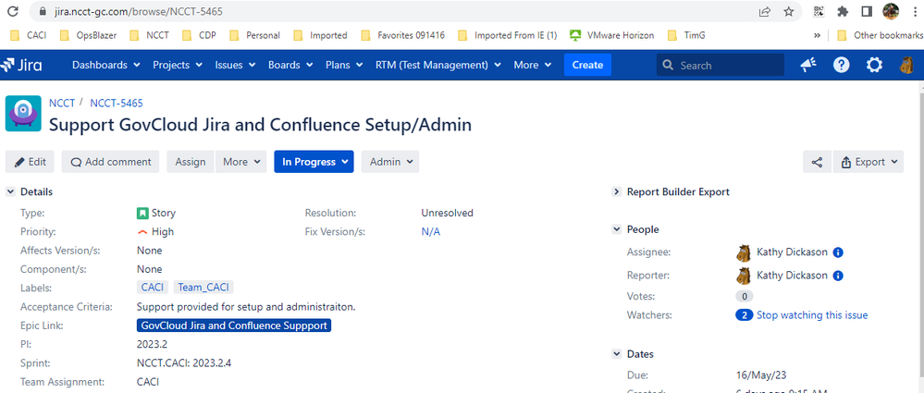Go to Jira home via logo
The height and width of the screenshot is (393, 924).
22,65
